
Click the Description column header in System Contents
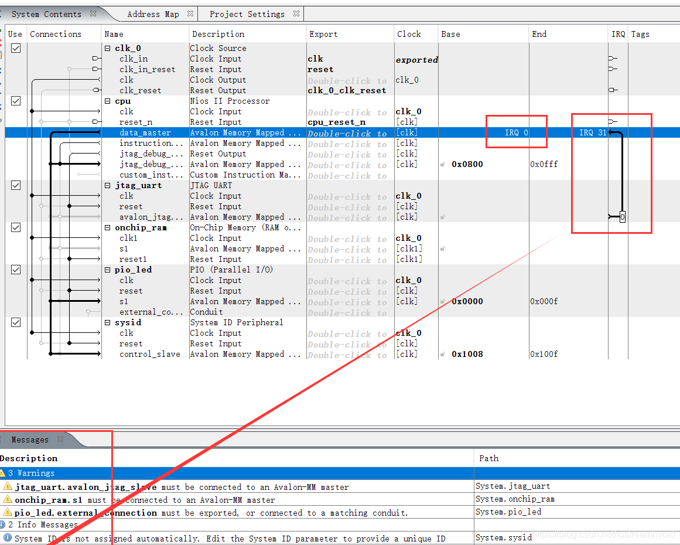(x=248, y=34)
